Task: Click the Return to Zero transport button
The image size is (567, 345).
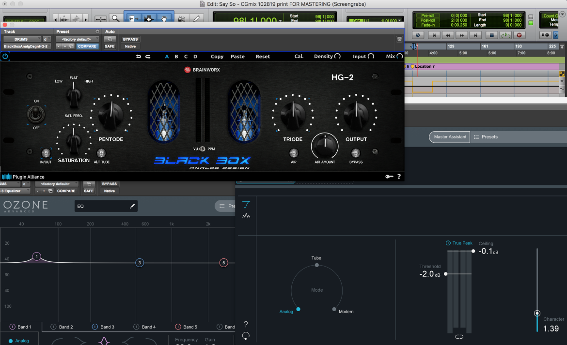Action: 434,35
